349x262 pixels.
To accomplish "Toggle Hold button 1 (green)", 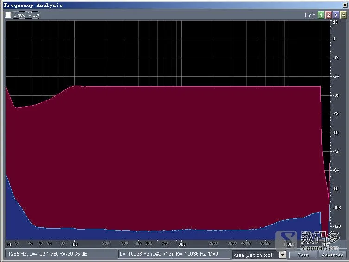I will [321, 15].
